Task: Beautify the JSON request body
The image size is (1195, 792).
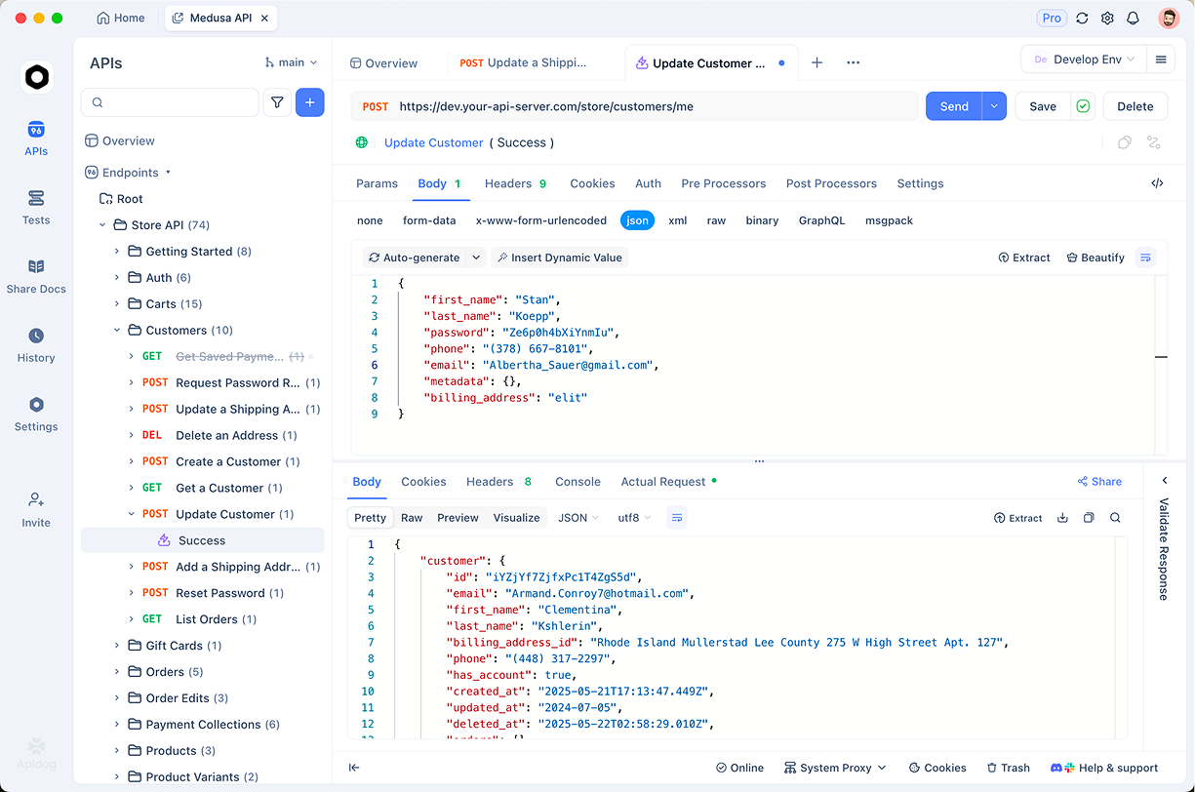Action: tap(1095, 257)
